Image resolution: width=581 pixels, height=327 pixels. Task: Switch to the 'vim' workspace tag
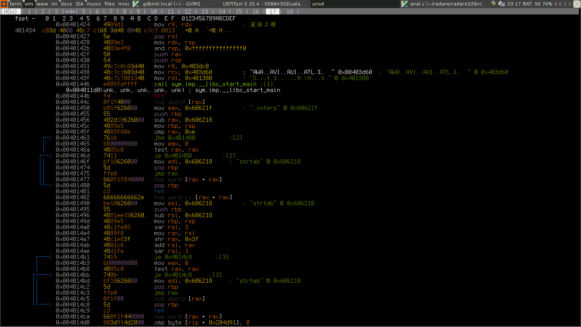pos(28,4)
